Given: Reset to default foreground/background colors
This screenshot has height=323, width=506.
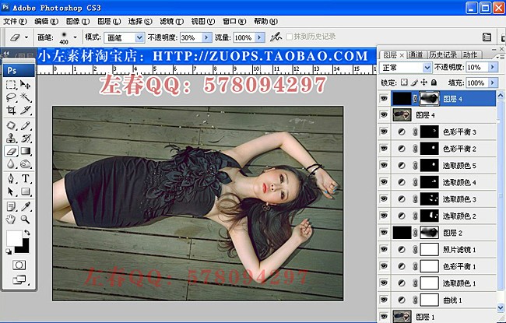Looking at the screenshot, I should coord(9,251).
